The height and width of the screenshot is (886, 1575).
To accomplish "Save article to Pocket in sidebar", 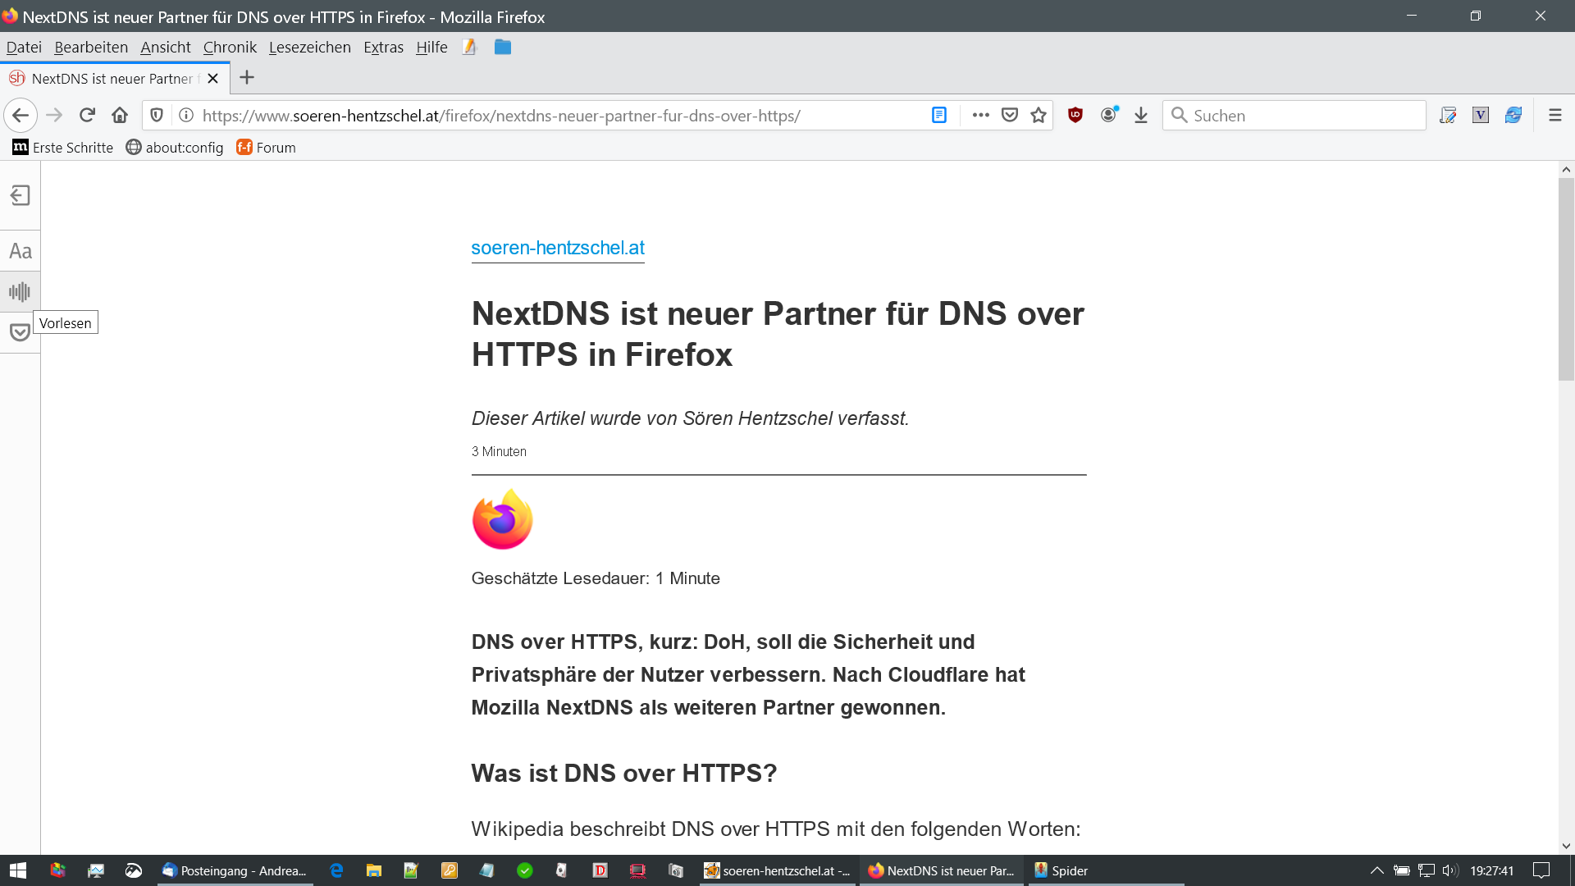I will [20, 332].
